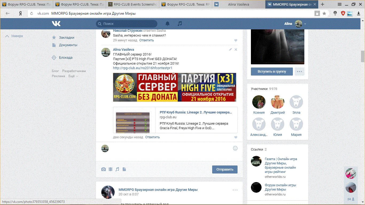The width and height of the screenshot is (365, 205).
Task: Open member Юлия's profile avatar
Action: [x=278, y=124]
